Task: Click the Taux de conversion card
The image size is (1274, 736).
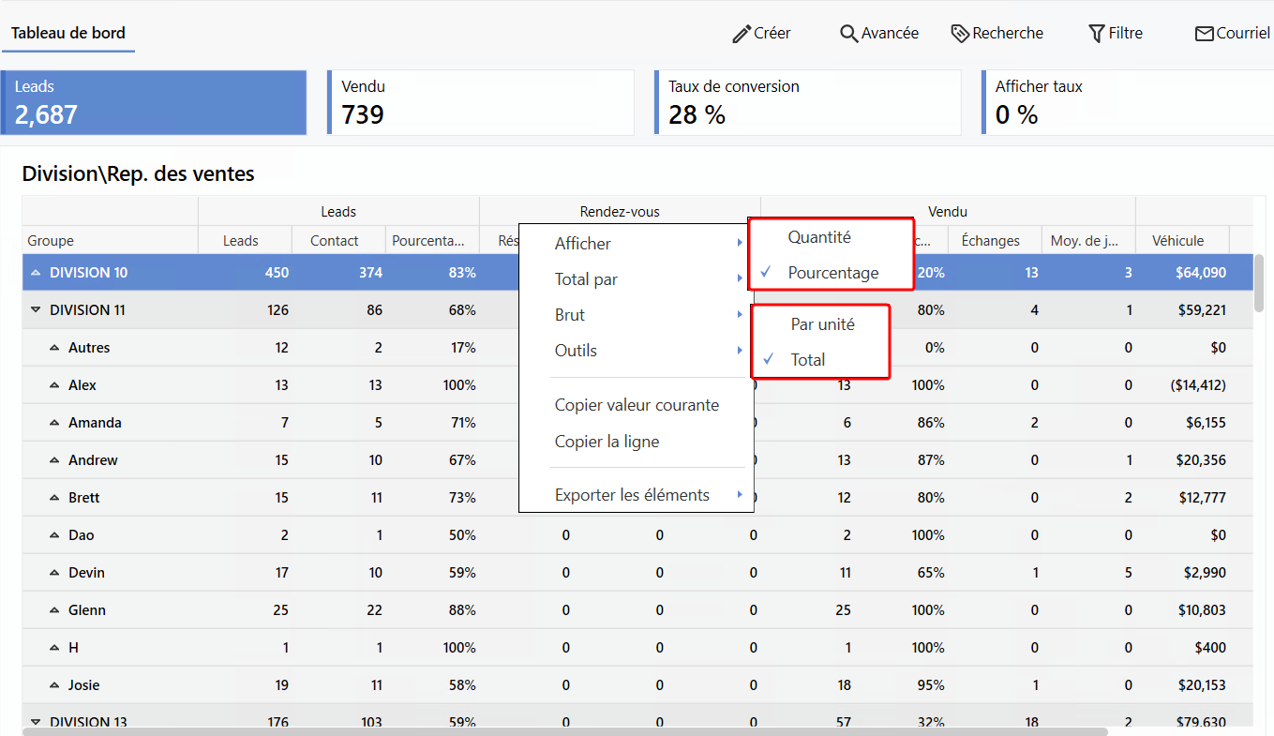Action: pyautogui.click(x=807, y=102)
